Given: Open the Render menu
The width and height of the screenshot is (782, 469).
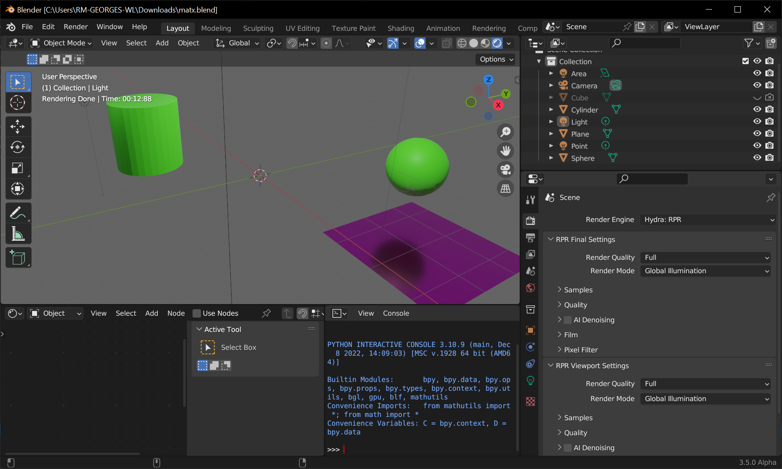Looking at the screenshot, I should (75, 27).
